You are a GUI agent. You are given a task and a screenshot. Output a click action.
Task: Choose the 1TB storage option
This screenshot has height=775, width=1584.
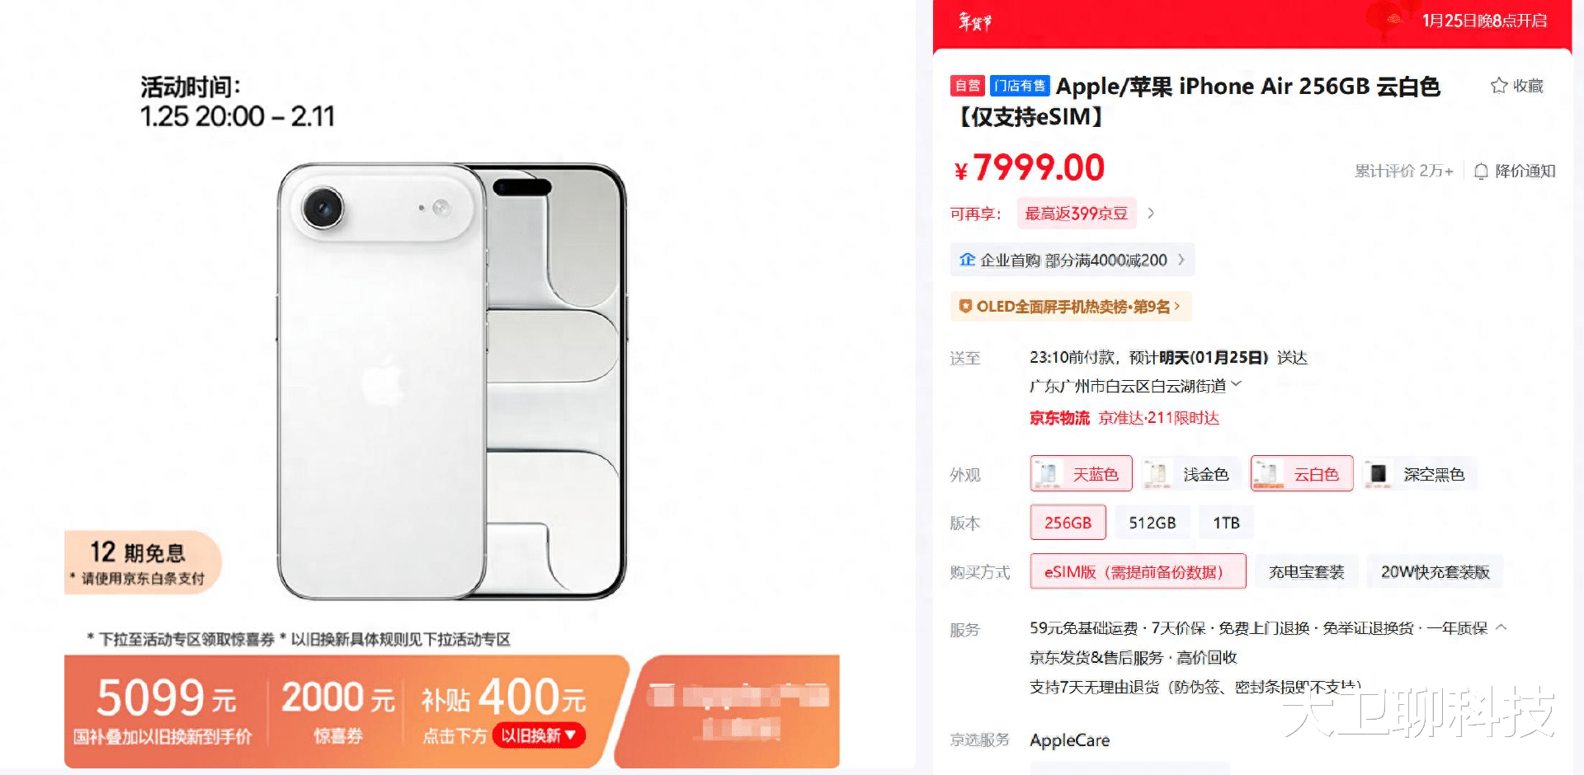(x=1226, y=523)
